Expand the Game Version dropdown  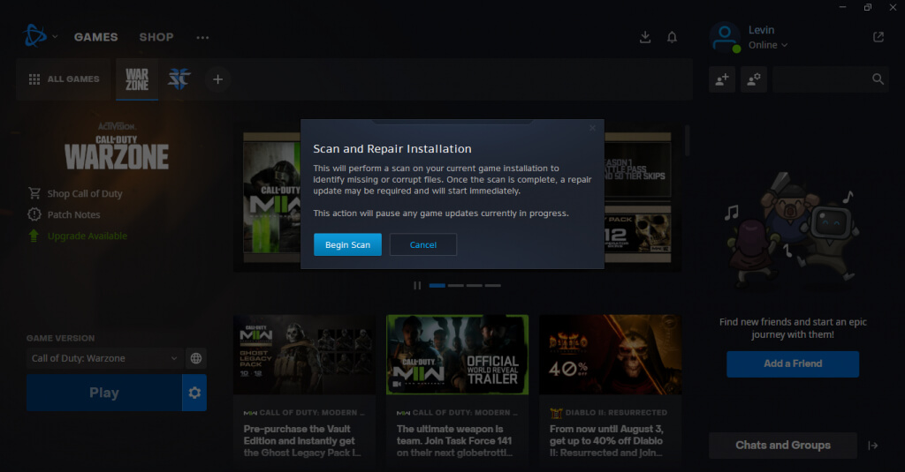pos(104,358)
